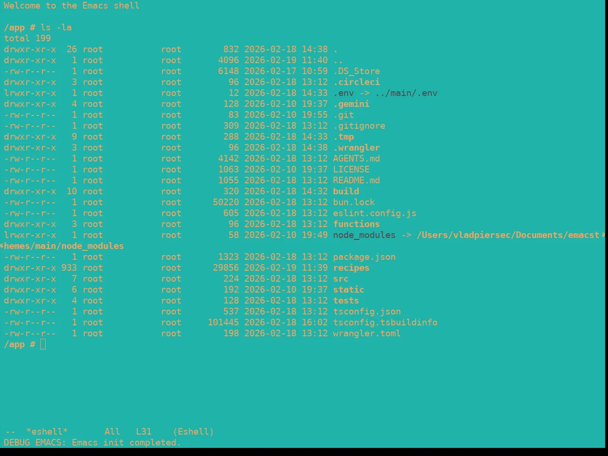Select the package.json file name

click(x=364, y=257)
